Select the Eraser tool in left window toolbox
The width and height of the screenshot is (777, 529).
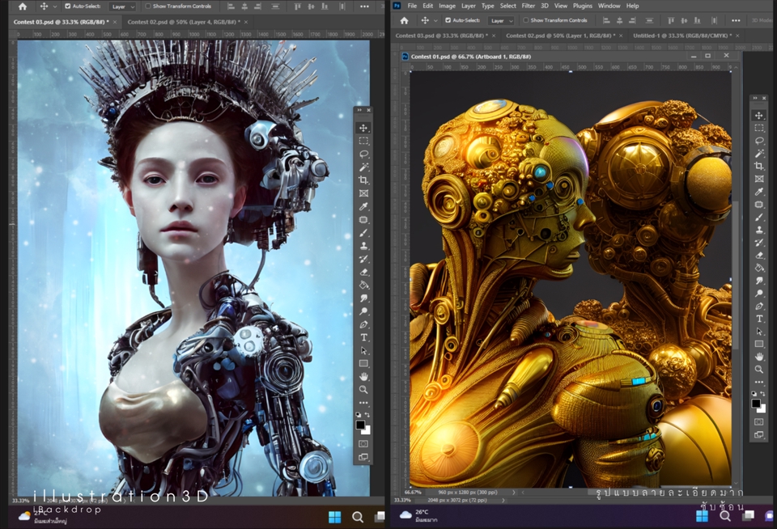click(363, 272)
